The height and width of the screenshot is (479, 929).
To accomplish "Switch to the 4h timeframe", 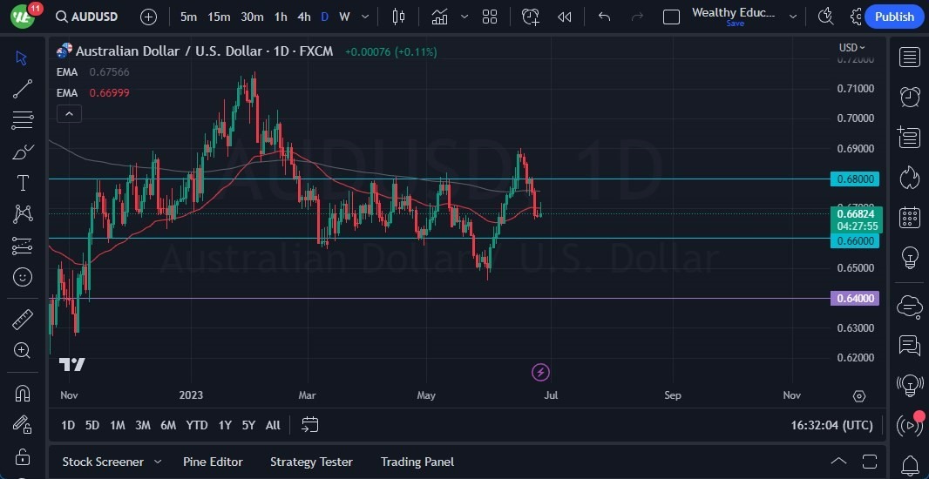I will tap(304, 17).
